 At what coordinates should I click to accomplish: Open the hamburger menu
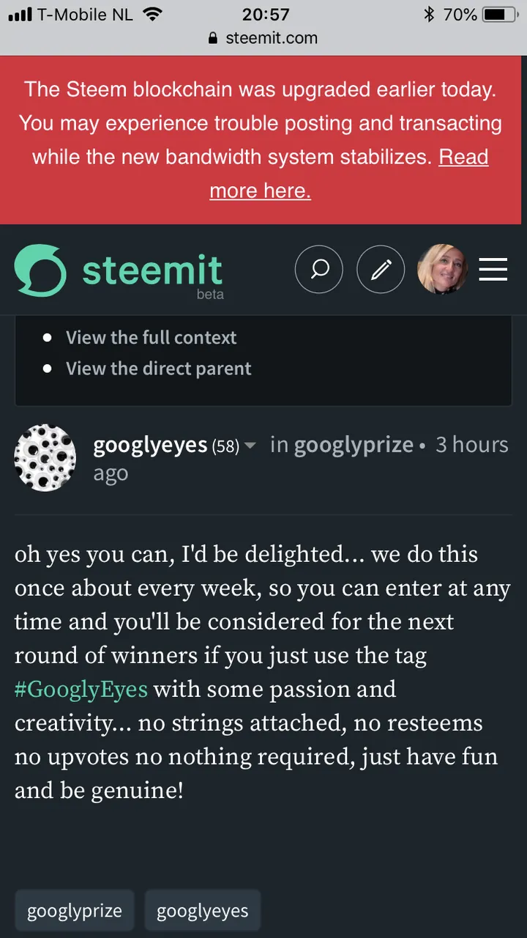pos(493,270)
